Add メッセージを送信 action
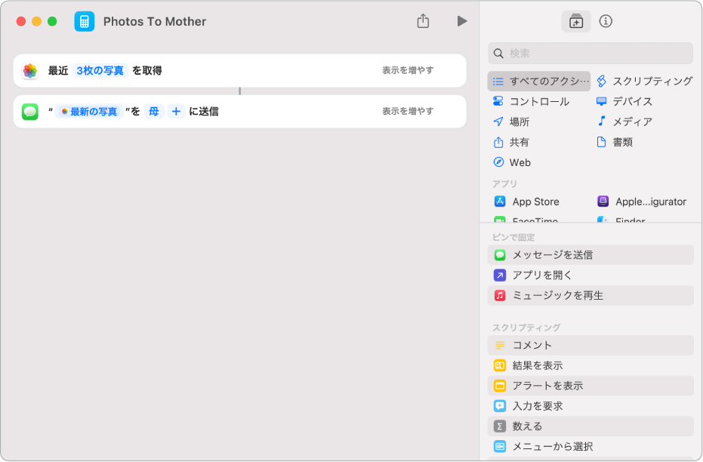The height and width of the screenshot is (462, 703). tap(590, 254)
